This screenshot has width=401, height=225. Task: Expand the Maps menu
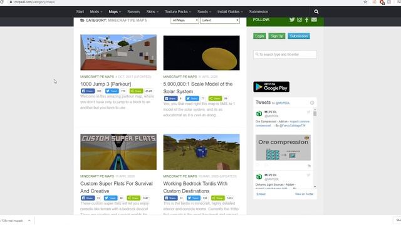point(115,12)
